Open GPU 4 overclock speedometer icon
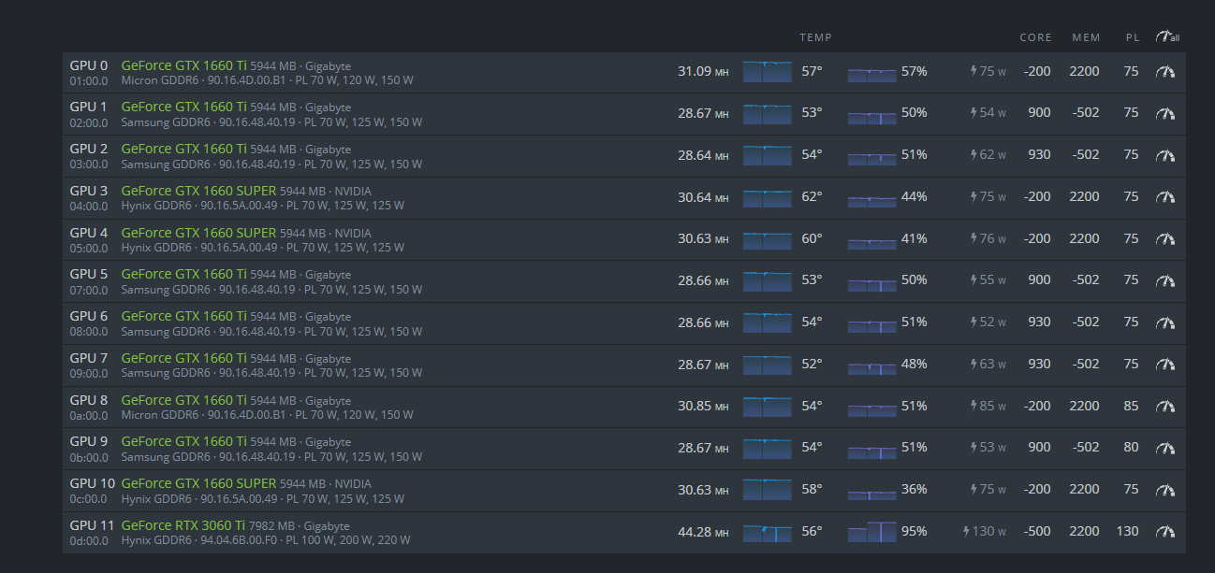Image resolution: width=1215 pixels, height=573 pixels. pyautogui.click(x=1165, y=238)
